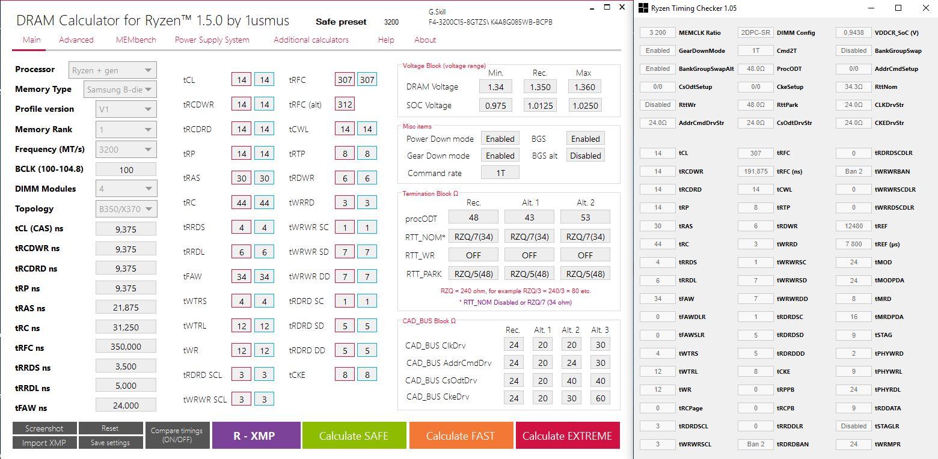
Task: Click the CAD_BUS CsOdtDrv Alt. 2 value 40
Action: (x=572, y=380)
